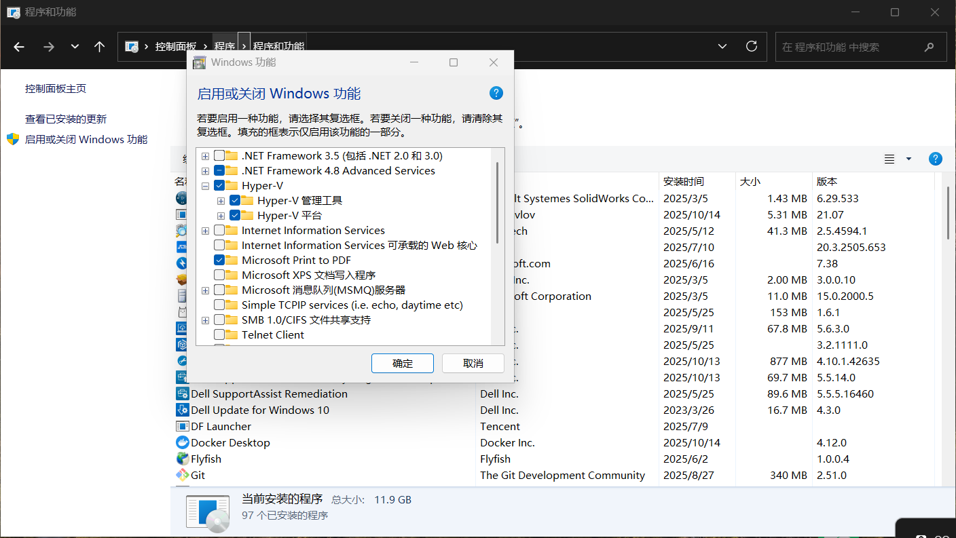The height and width of the screenshot is (538, 956).
Task: Confirm changes with the 确定 button
Action: click(x=402, y=363)
